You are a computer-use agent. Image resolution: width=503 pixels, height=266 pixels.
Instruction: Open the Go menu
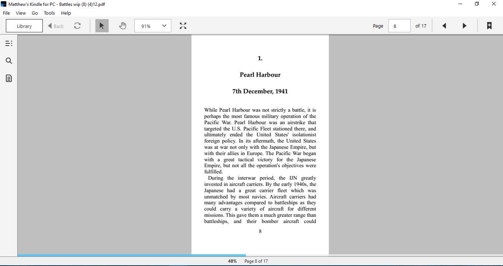[35, 13]
